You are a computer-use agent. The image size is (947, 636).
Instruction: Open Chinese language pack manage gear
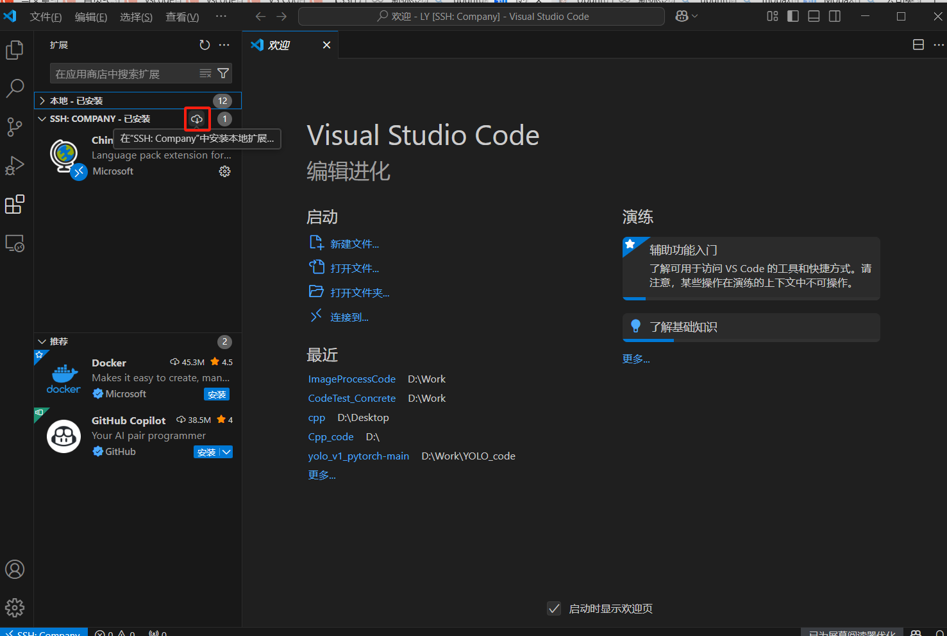[x=224, y=171]
